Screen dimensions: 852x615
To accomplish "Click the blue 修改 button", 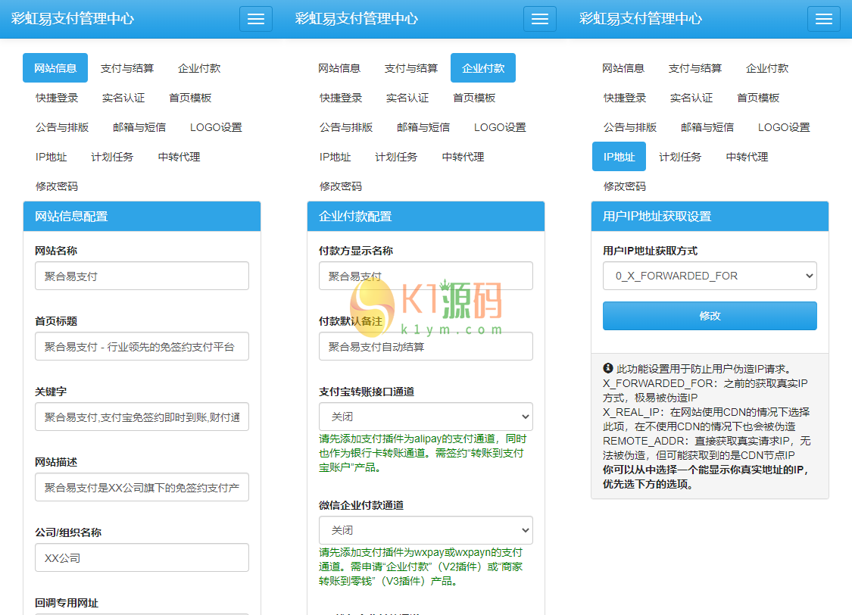I will point(710,316).
